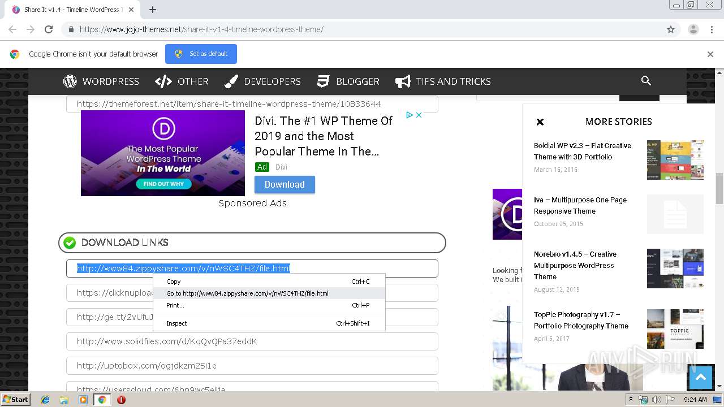Click the browser forward arrow

tap(31, 29)
